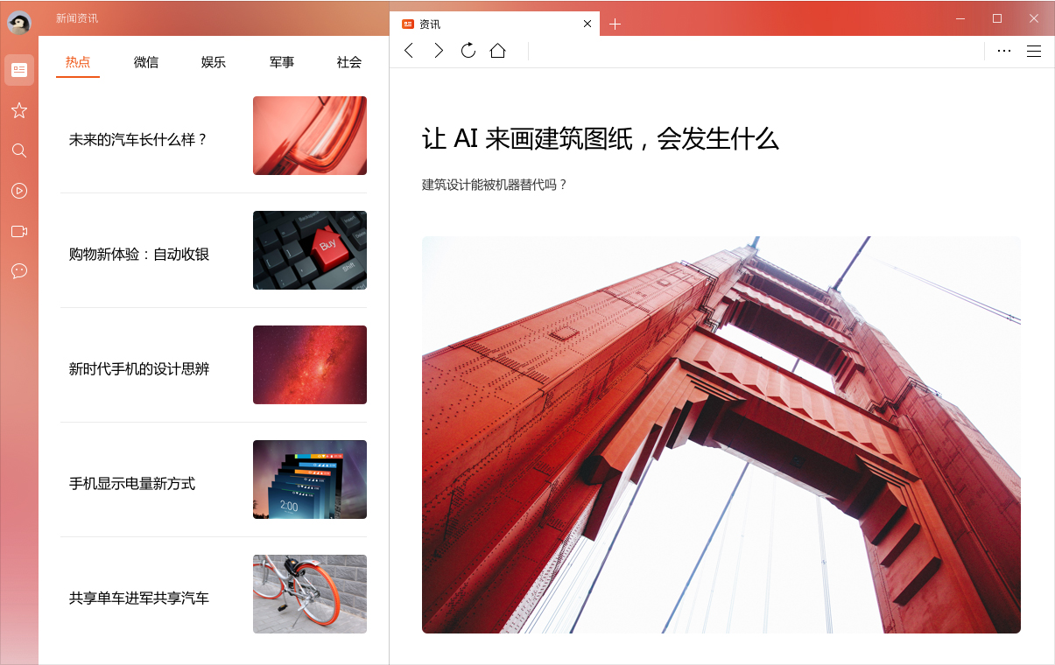Open a new browser tab with plus
Image resolution: width=1055 pixels, height=665 pixels.
[615, 24]
